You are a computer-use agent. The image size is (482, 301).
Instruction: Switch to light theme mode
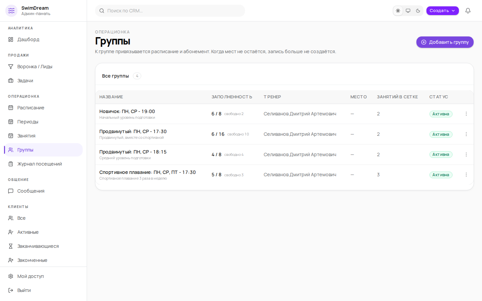(x=398, y=11)
